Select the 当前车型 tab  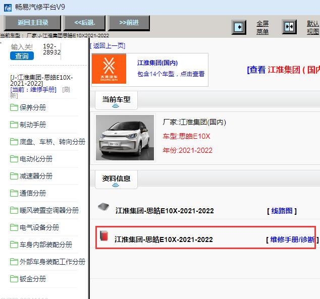click(116, 100)
